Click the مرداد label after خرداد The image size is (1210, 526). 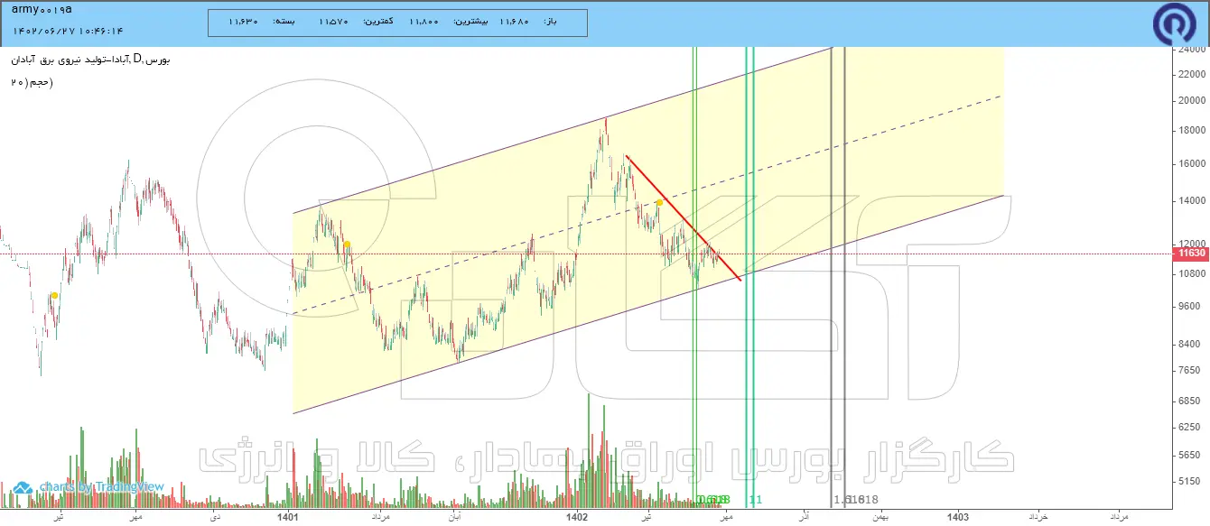coord(1119,517)
